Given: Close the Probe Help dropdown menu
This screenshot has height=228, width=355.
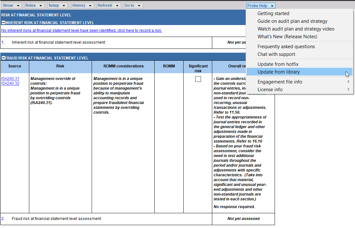Looking at the screenshot, I should 261,6.
